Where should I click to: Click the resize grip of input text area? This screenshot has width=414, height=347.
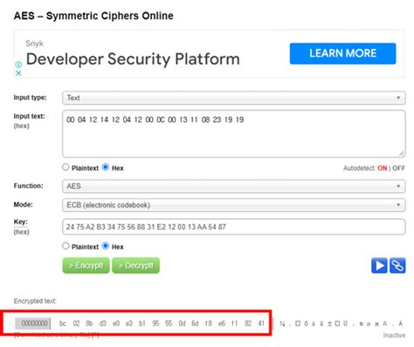pyautogui.click(x=402, y=153)
